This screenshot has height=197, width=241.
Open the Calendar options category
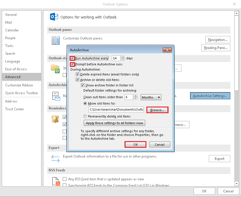[22, 30]
